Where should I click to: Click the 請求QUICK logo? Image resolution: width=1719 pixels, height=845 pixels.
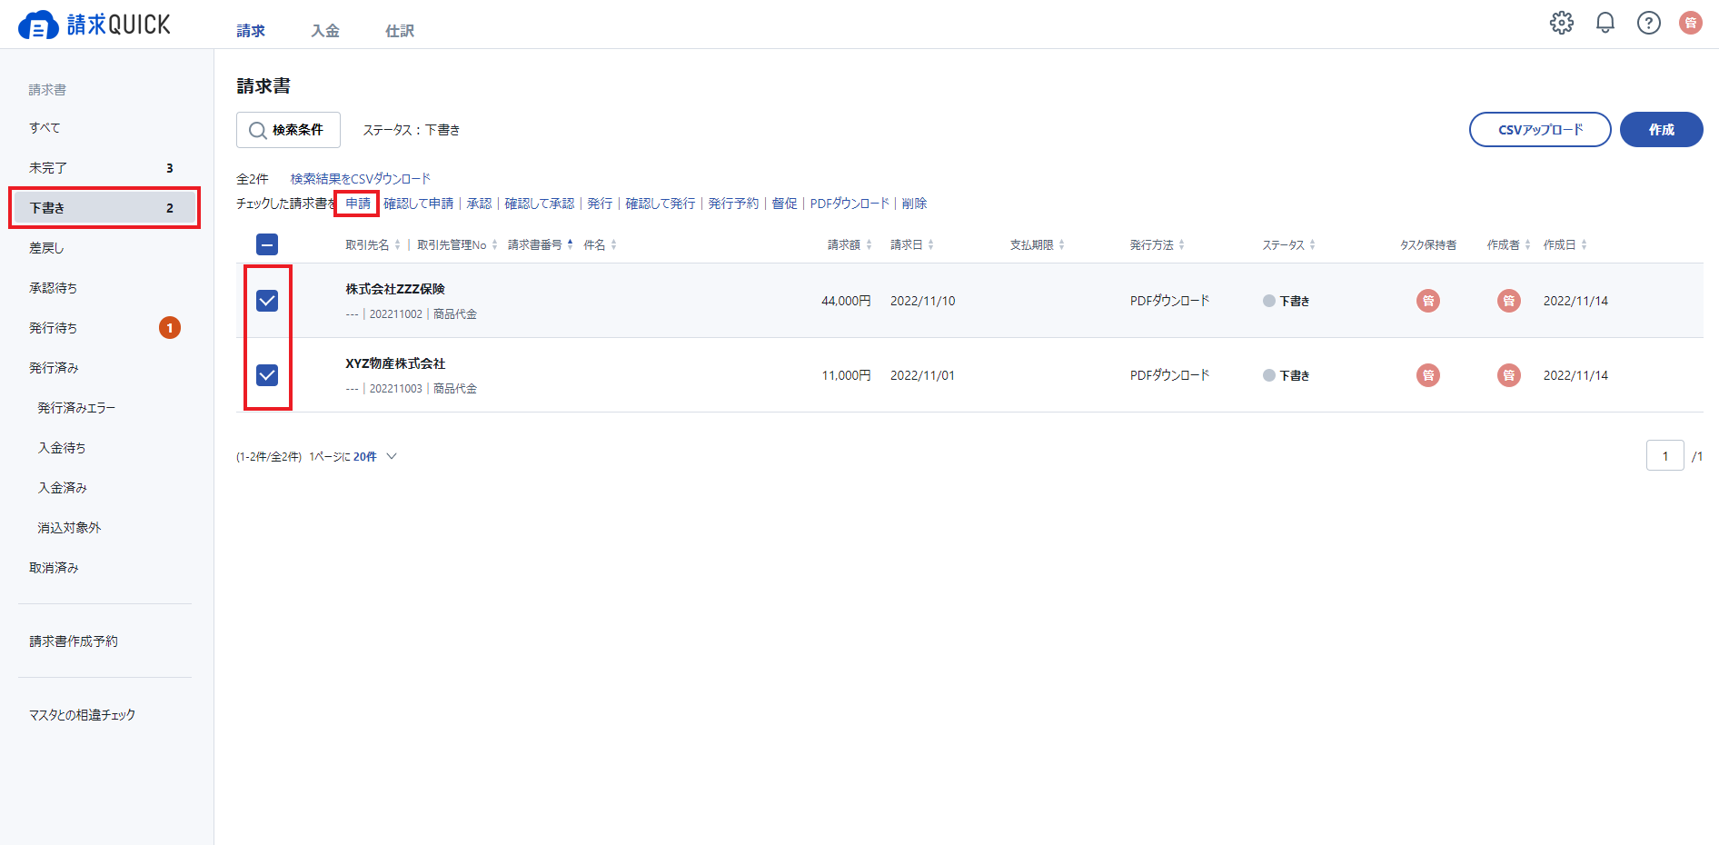tap(94, 25)
